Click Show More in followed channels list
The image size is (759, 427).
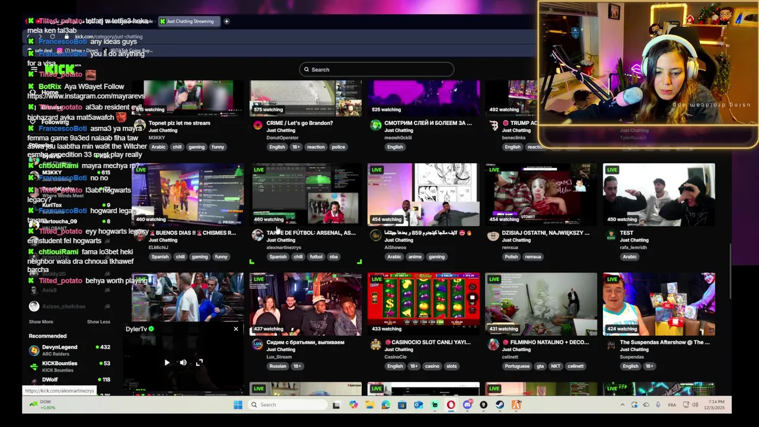41,321
